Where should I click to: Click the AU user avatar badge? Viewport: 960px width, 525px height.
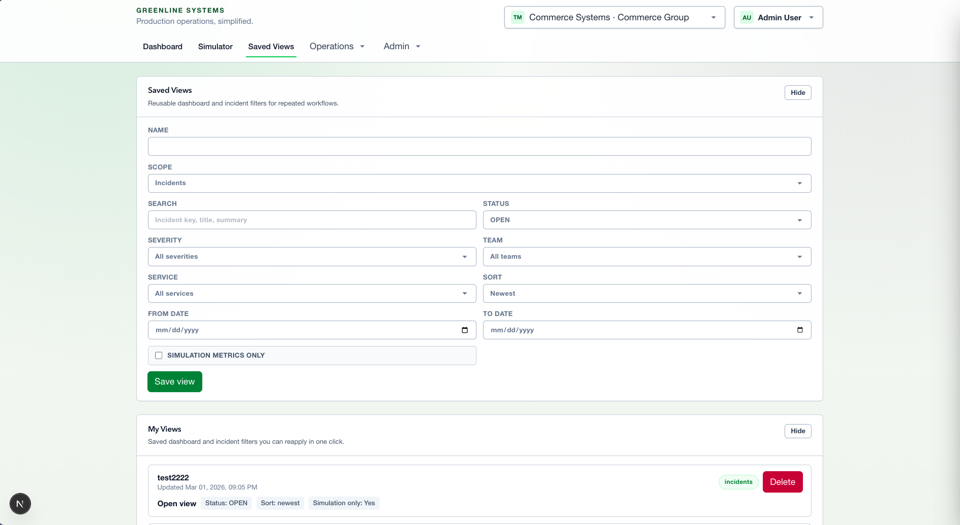pyautogui.click(x=747, y=17)
